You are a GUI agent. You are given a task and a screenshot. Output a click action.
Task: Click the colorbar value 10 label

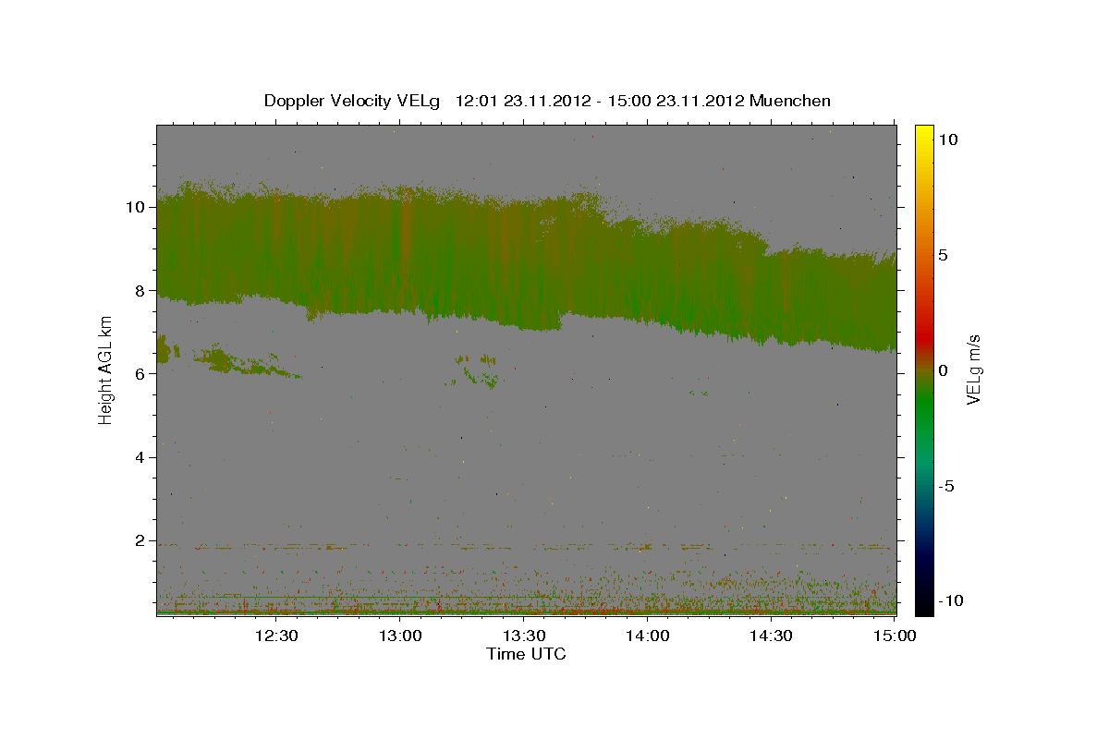click(x=948, y=139)
